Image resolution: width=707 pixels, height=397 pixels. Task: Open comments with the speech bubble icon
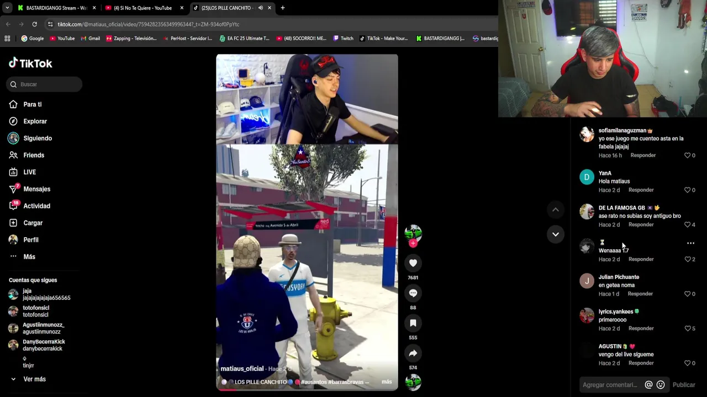[x=413, y=293]
